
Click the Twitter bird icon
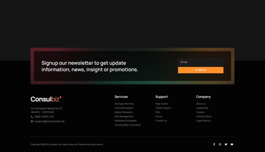[226, 144]
